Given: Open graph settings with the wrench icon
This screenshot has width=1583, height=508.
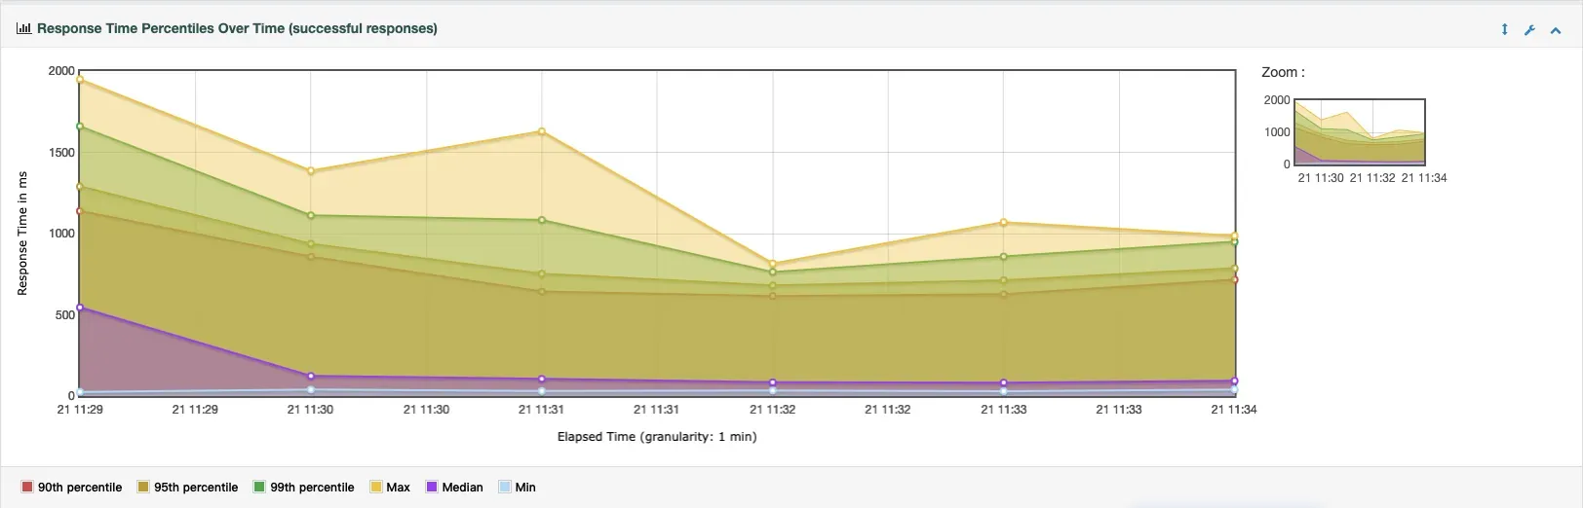Looking at the screenshot, I should click(1529, 30).
